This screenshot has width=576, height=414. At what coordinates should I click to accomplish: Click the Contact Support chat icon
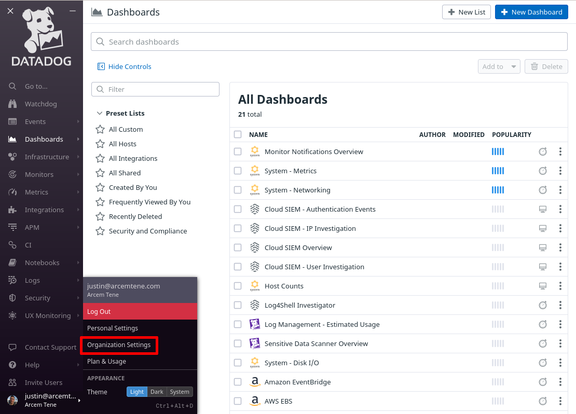[x=12, y=347]
